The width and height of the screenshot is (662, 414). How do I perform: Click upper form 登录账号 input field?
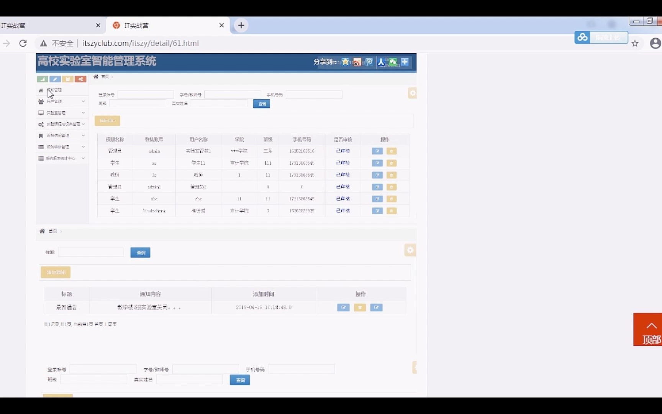(x=146, y=95)
